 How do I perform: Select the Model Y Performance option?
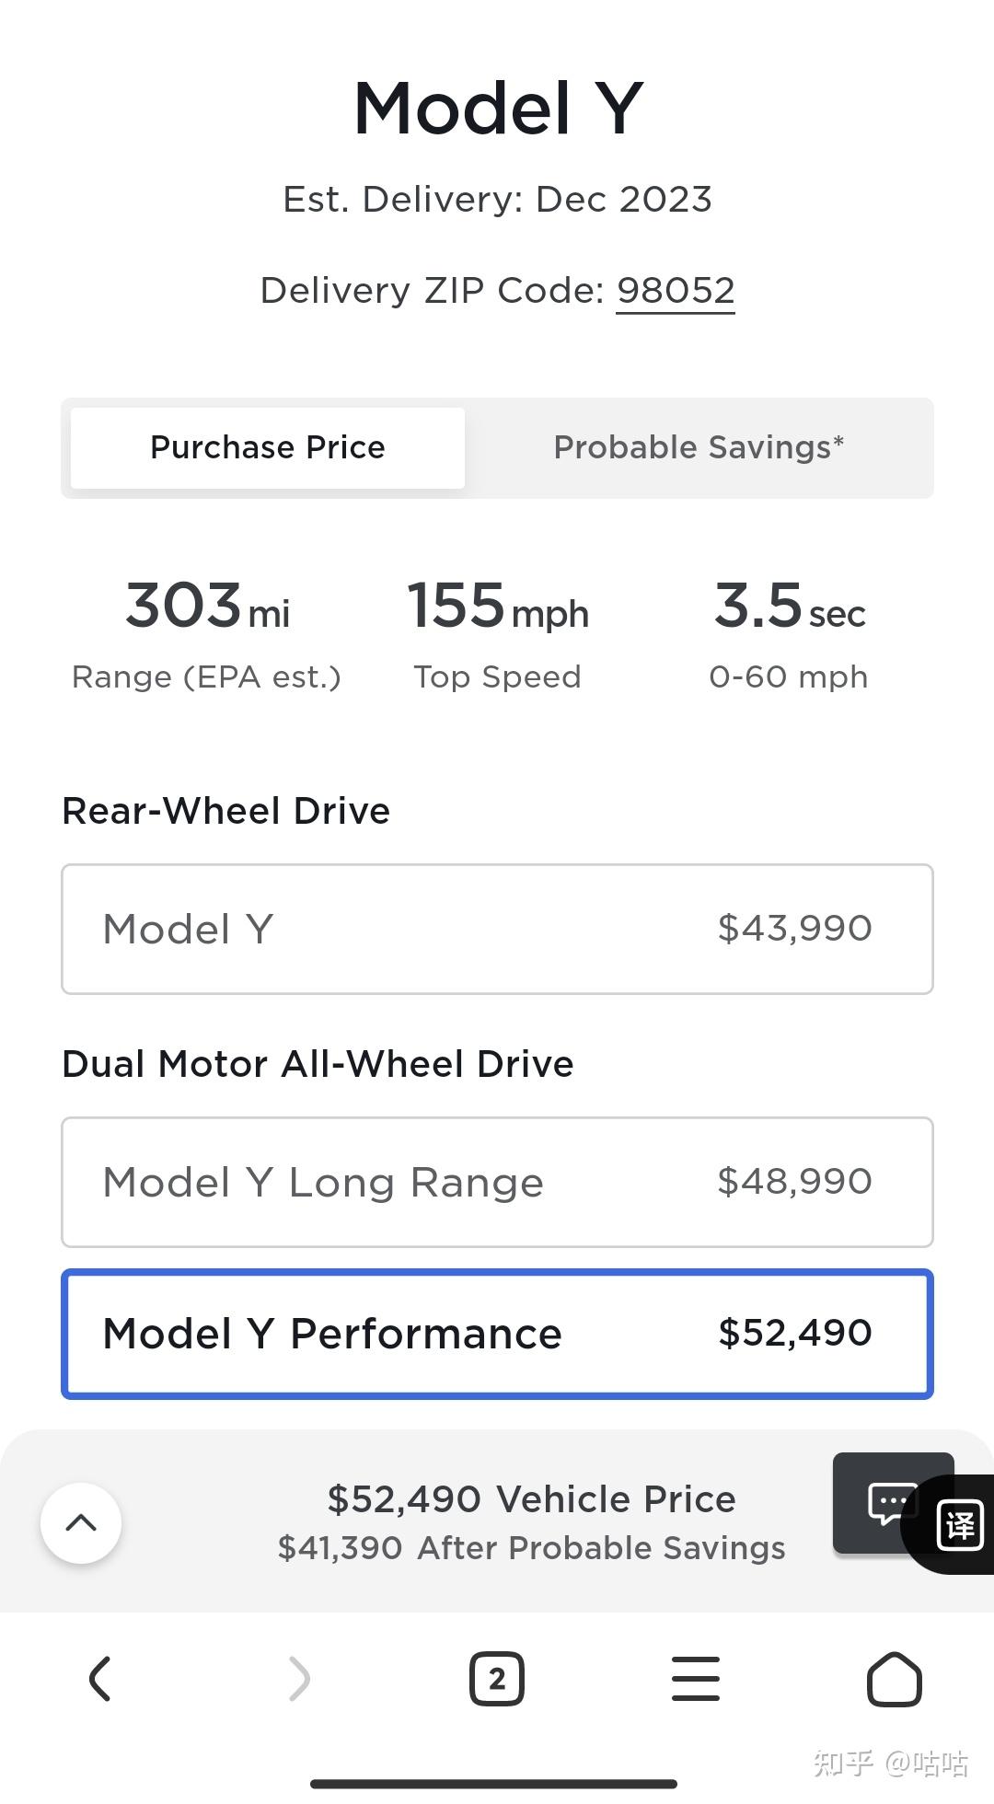497,1334
